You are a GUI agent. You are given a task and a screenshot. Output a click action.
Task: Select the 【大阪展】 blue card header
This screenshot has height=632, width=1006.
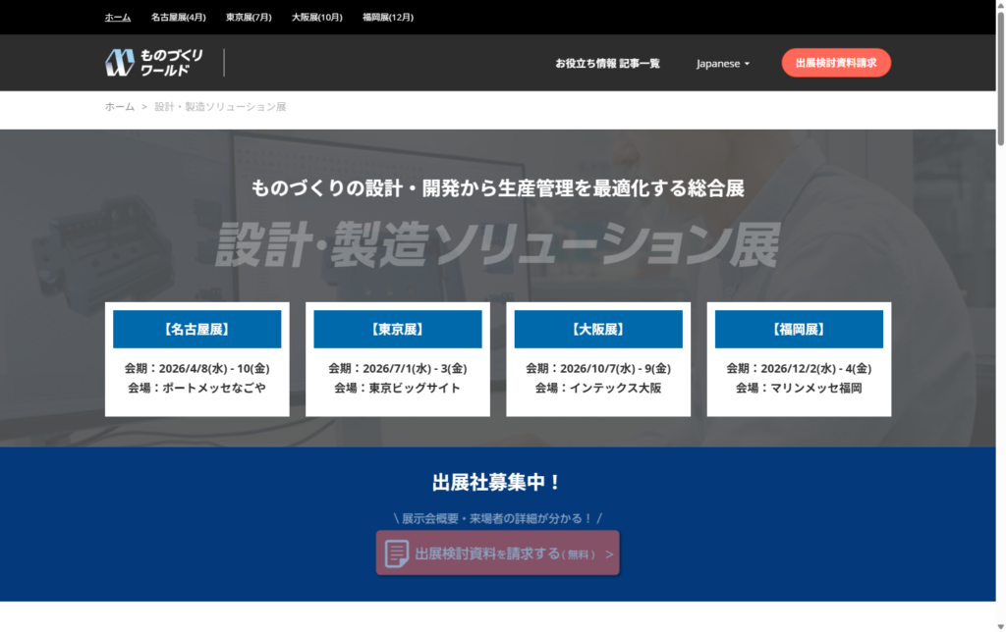point(598,329)
